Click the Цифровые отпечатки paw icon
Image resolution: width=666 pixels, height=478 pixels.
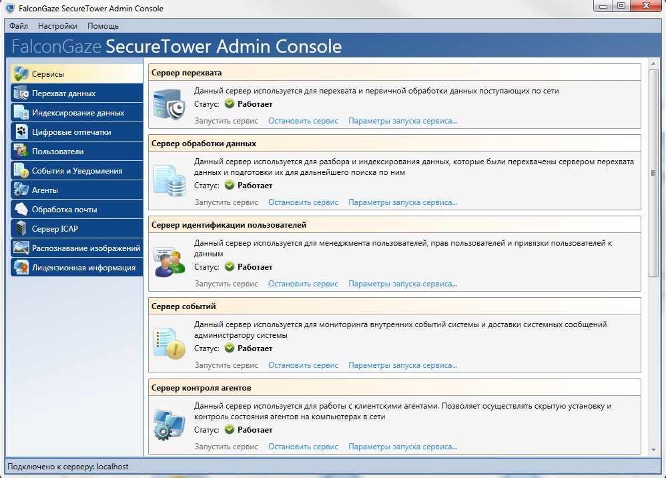[21, 132]
